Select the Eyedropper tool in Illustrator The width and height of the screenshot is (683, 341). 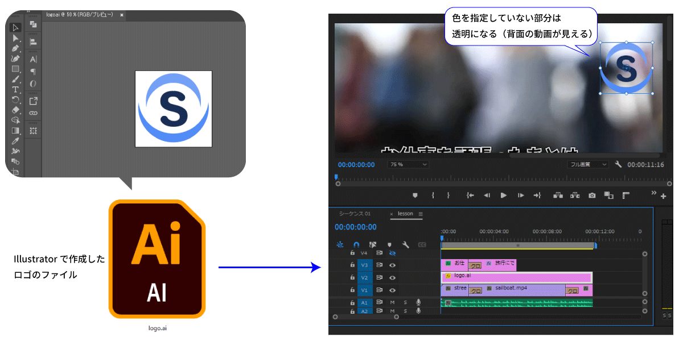(x=15, y=141)
